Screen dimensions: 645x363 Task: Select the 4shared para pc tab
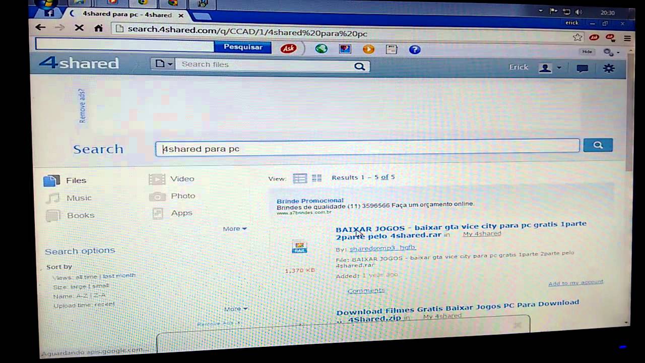coord(127,15)
